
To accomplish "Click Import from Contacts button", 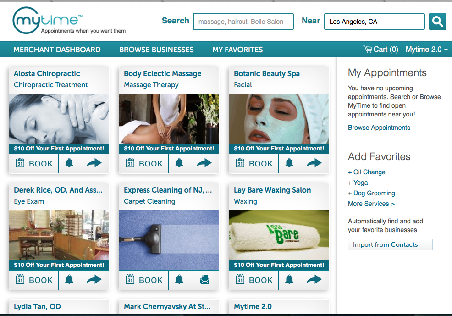I will (x=390, y=244).
